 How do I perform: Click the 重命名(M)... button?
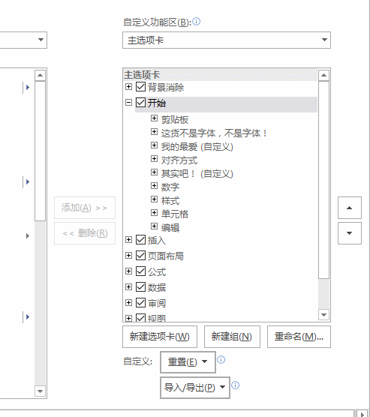tap(299, 337)
